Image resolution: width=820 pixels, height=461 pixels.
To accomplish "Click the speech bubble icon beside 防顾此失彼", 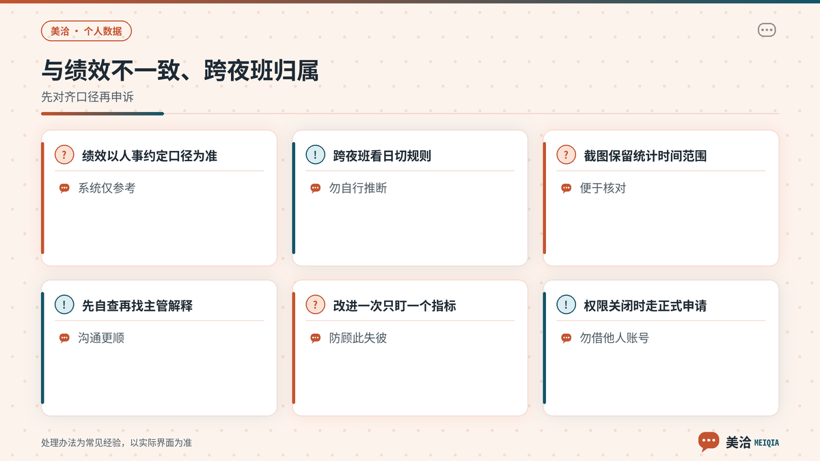I will [x=315, y=339].
